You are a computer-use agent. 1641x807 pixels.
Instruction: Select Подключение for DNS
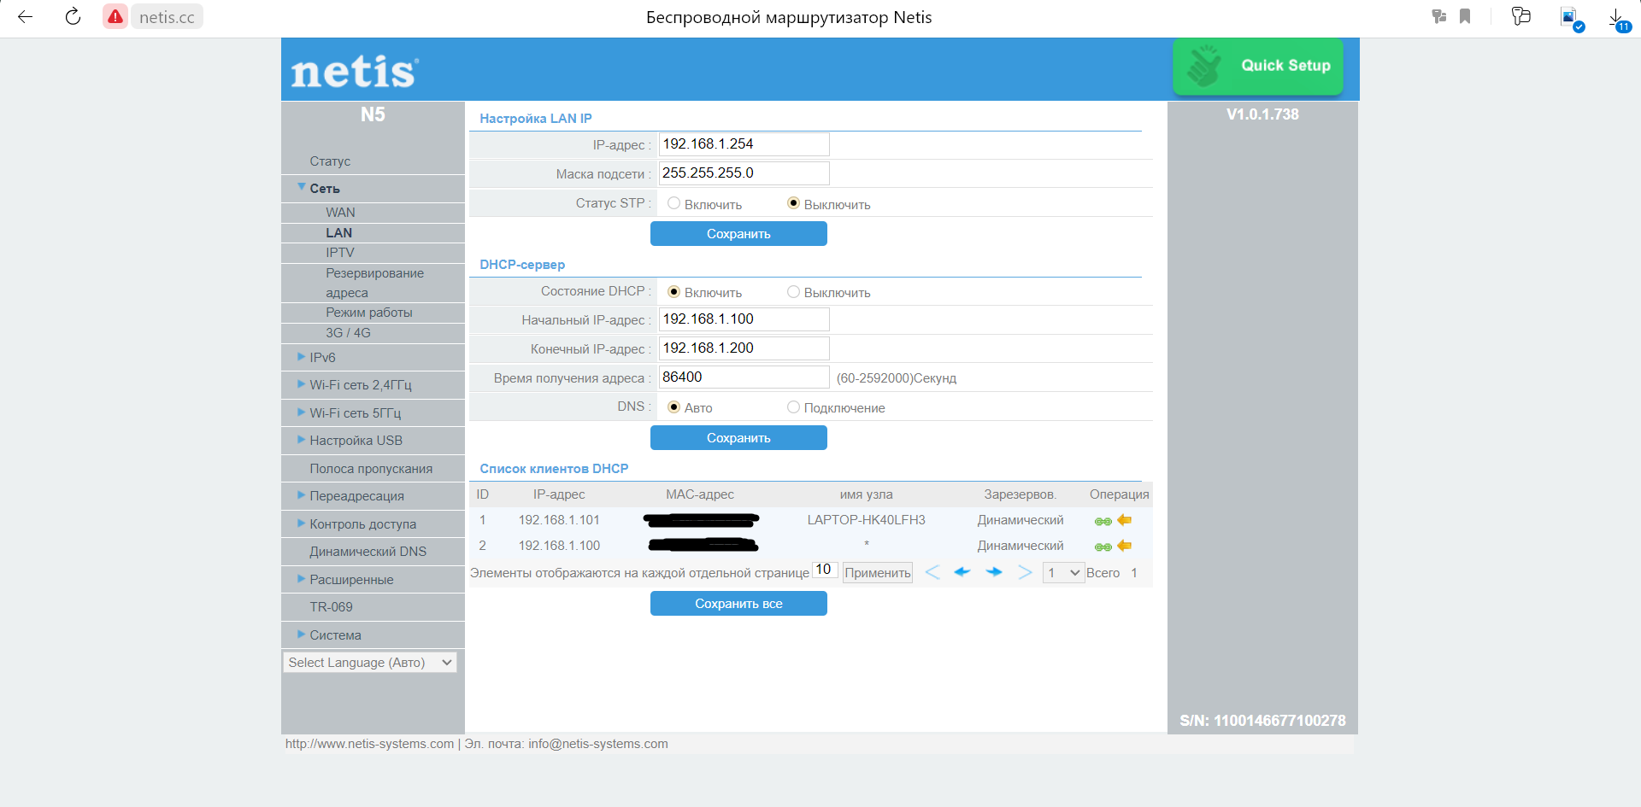click(793, 406)
